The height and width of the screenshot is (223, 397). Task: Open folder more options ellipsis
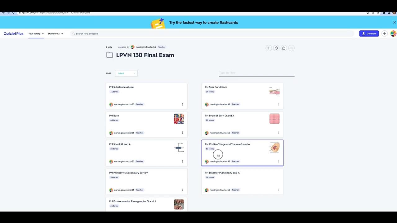(291, 48)
